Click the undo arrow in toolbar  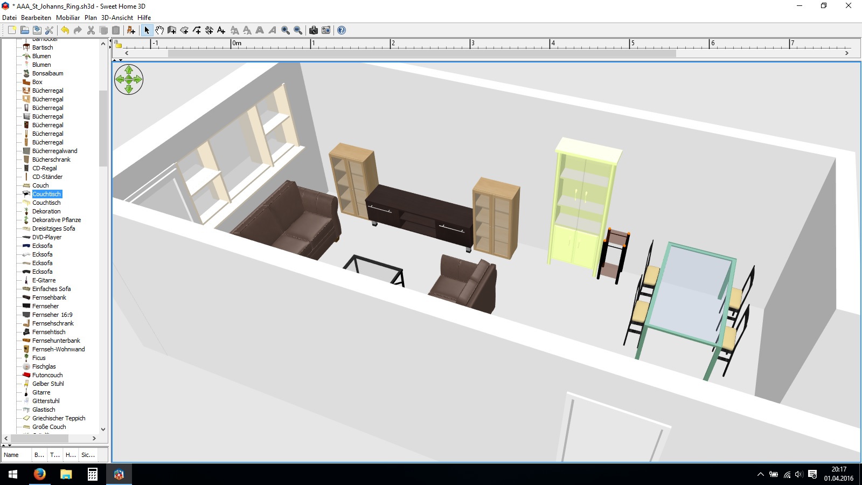pyautogui.click(x=65, y=30)
